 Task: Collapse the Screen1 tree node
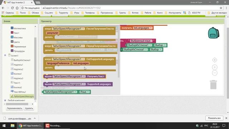click(5, 55)
